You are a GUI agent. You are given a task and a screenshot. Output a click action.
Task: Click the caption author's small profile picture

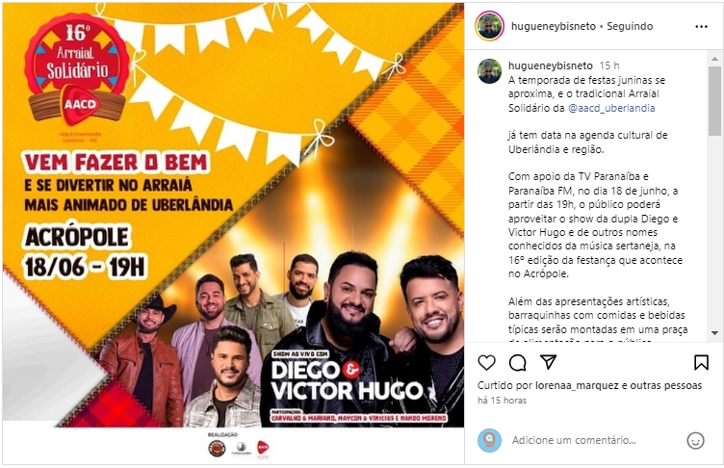[489, 71]
